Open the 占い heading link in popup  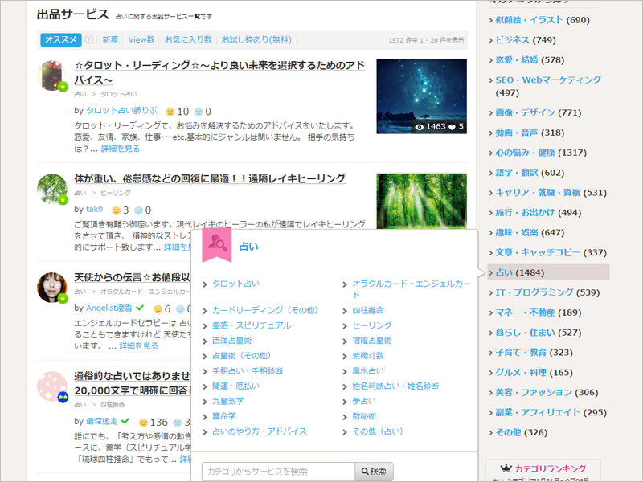tap(248, 247)
